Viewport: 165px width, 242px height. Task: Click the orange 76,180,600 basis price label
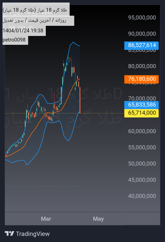coord(142,79)
